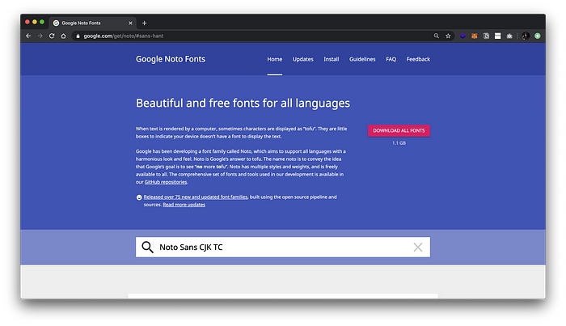Screen dimensions: 566x326
Task: Open the GitHub repositories link
Action: click(x=166, y=182)
